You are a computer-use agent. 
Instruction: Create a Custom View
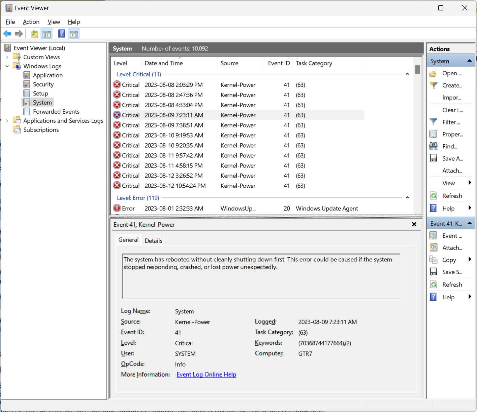tap(452, 85)
